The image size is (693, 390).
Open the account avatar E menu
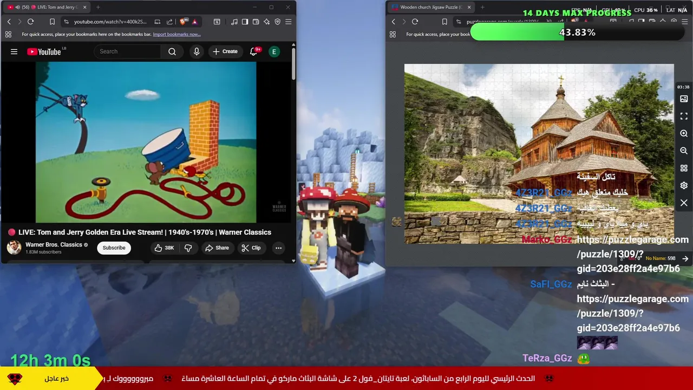tap(274, 51)
